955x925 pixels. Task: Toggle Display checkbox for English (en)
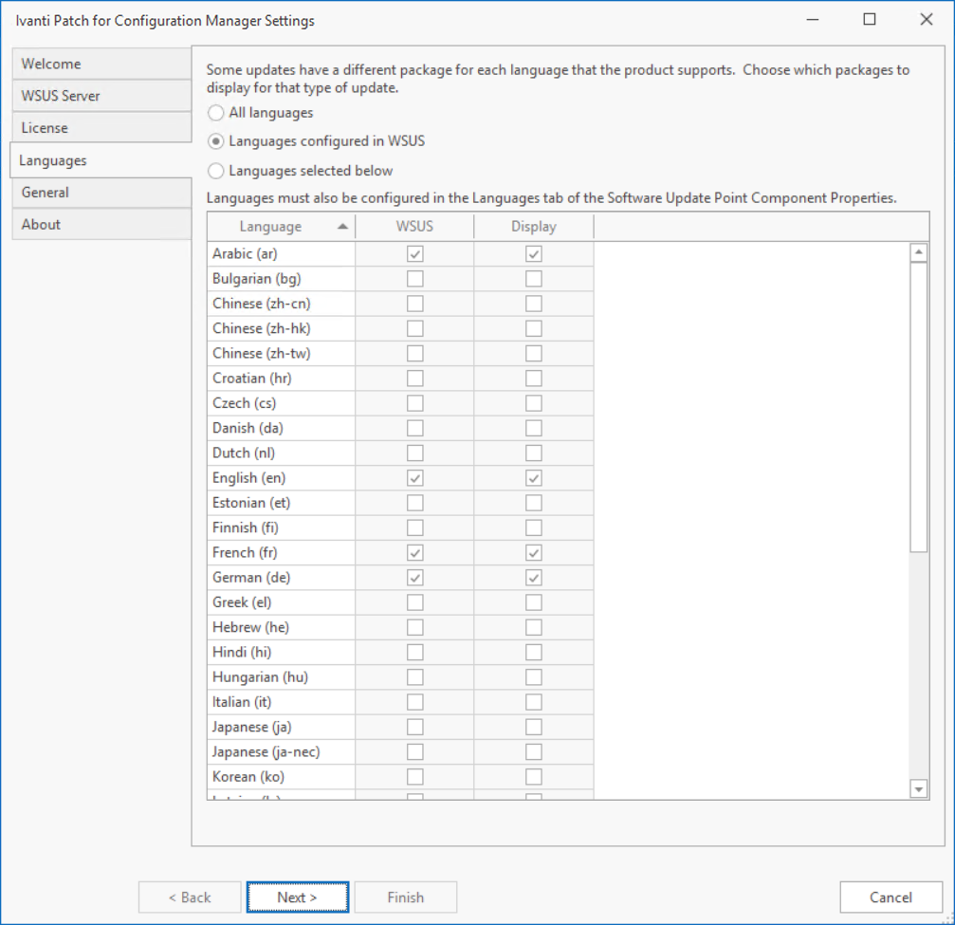coord(534,478)
